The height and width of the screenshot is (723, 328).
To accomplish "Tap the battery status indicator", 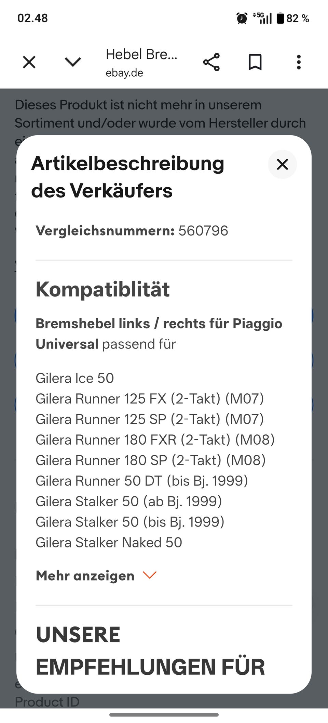I will pyautogui.click(x=292, y=18).
